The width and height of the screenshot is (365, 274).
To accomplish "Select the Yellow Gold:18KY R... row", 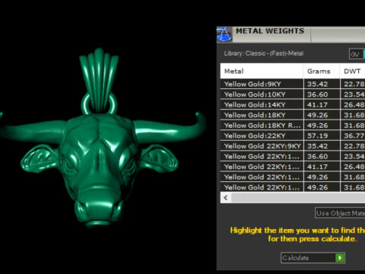I will pyautogui.click(x=293, y=126).
